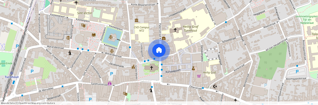Viewport: 318px width, 105px height.
Task: Select the Sint Antoniusstraat label
Action: [x=89, y=66]
